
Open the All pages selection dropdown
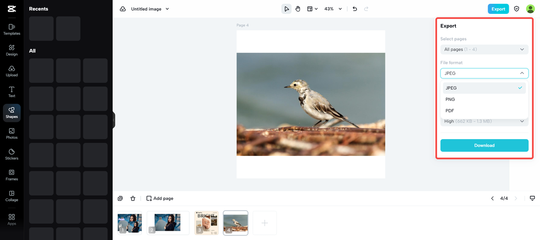(x=484, y=50)
